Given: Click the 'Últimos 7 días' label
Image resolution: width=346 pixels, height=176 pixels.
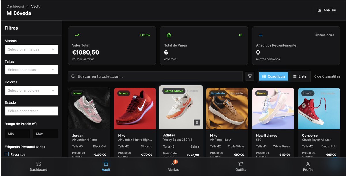Looking at the screenshot, I should click(x=324, y=35).
